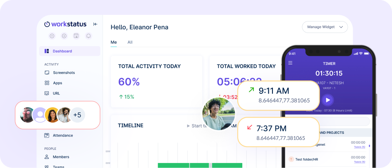Click the phone Wi-Fi status icon
Screen dimensions: 392x168
coord(361,53)
